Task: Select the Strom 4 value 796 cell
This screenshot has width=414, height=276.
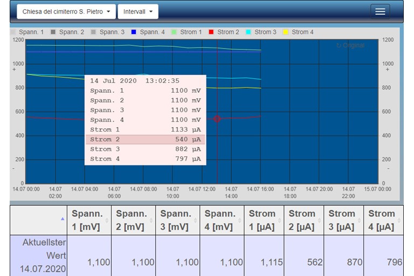Action: point(384,256)
